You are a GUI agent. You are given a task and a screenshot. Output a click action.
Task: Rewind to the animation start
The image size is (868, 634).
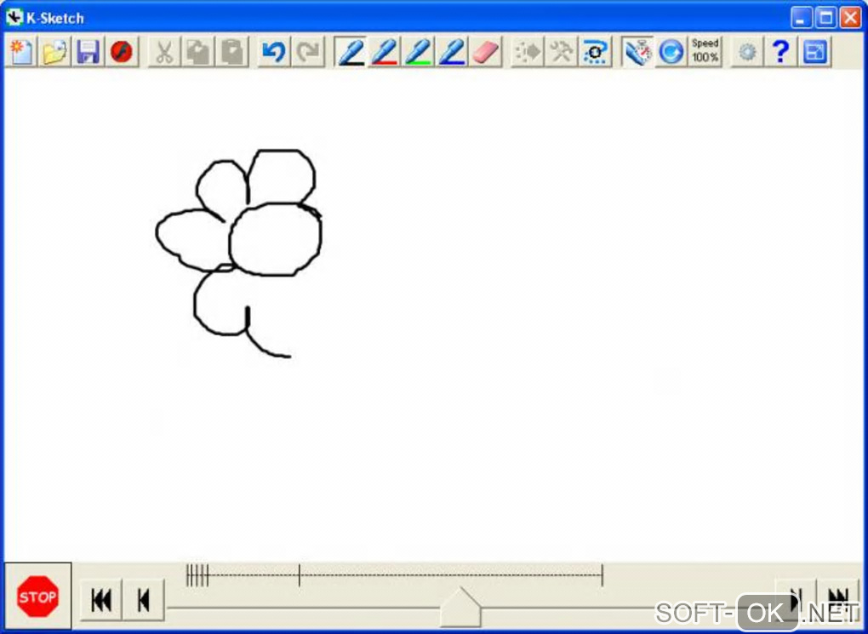[x=100, y=600]
